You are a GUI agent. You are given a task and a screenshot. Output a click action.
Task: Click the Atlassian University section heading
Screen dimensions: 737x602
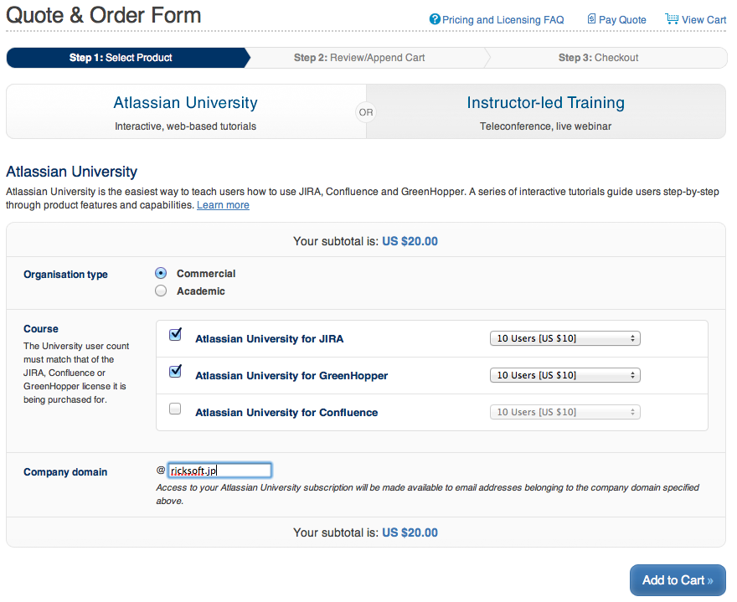(71, 172)
